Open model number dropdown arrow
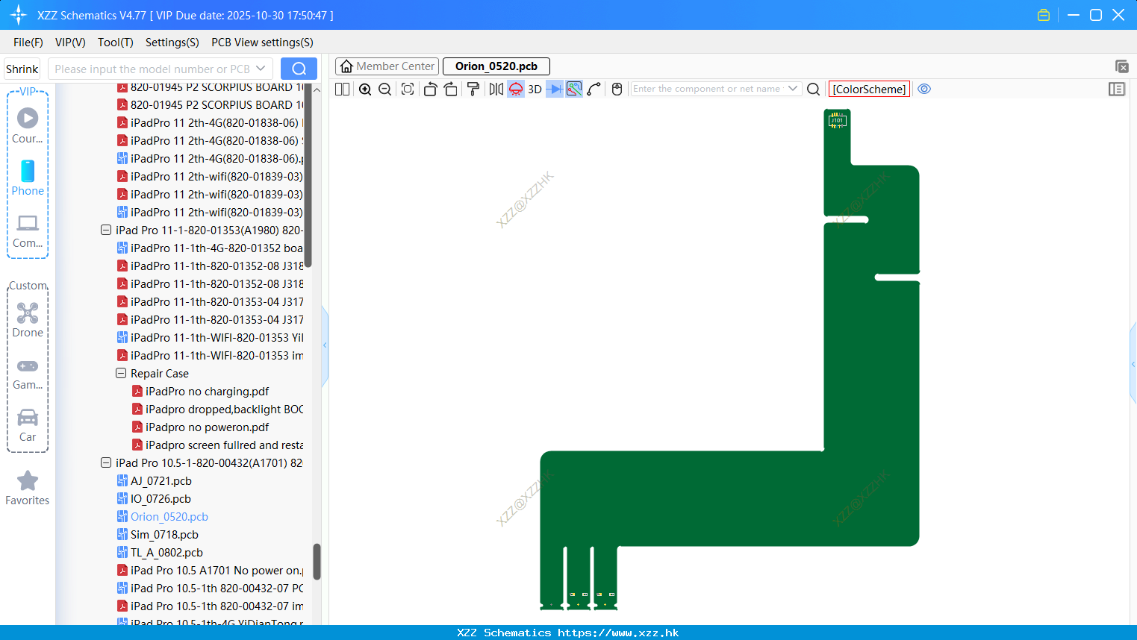Screen dimensions: 1137x640 coord(261,69)
